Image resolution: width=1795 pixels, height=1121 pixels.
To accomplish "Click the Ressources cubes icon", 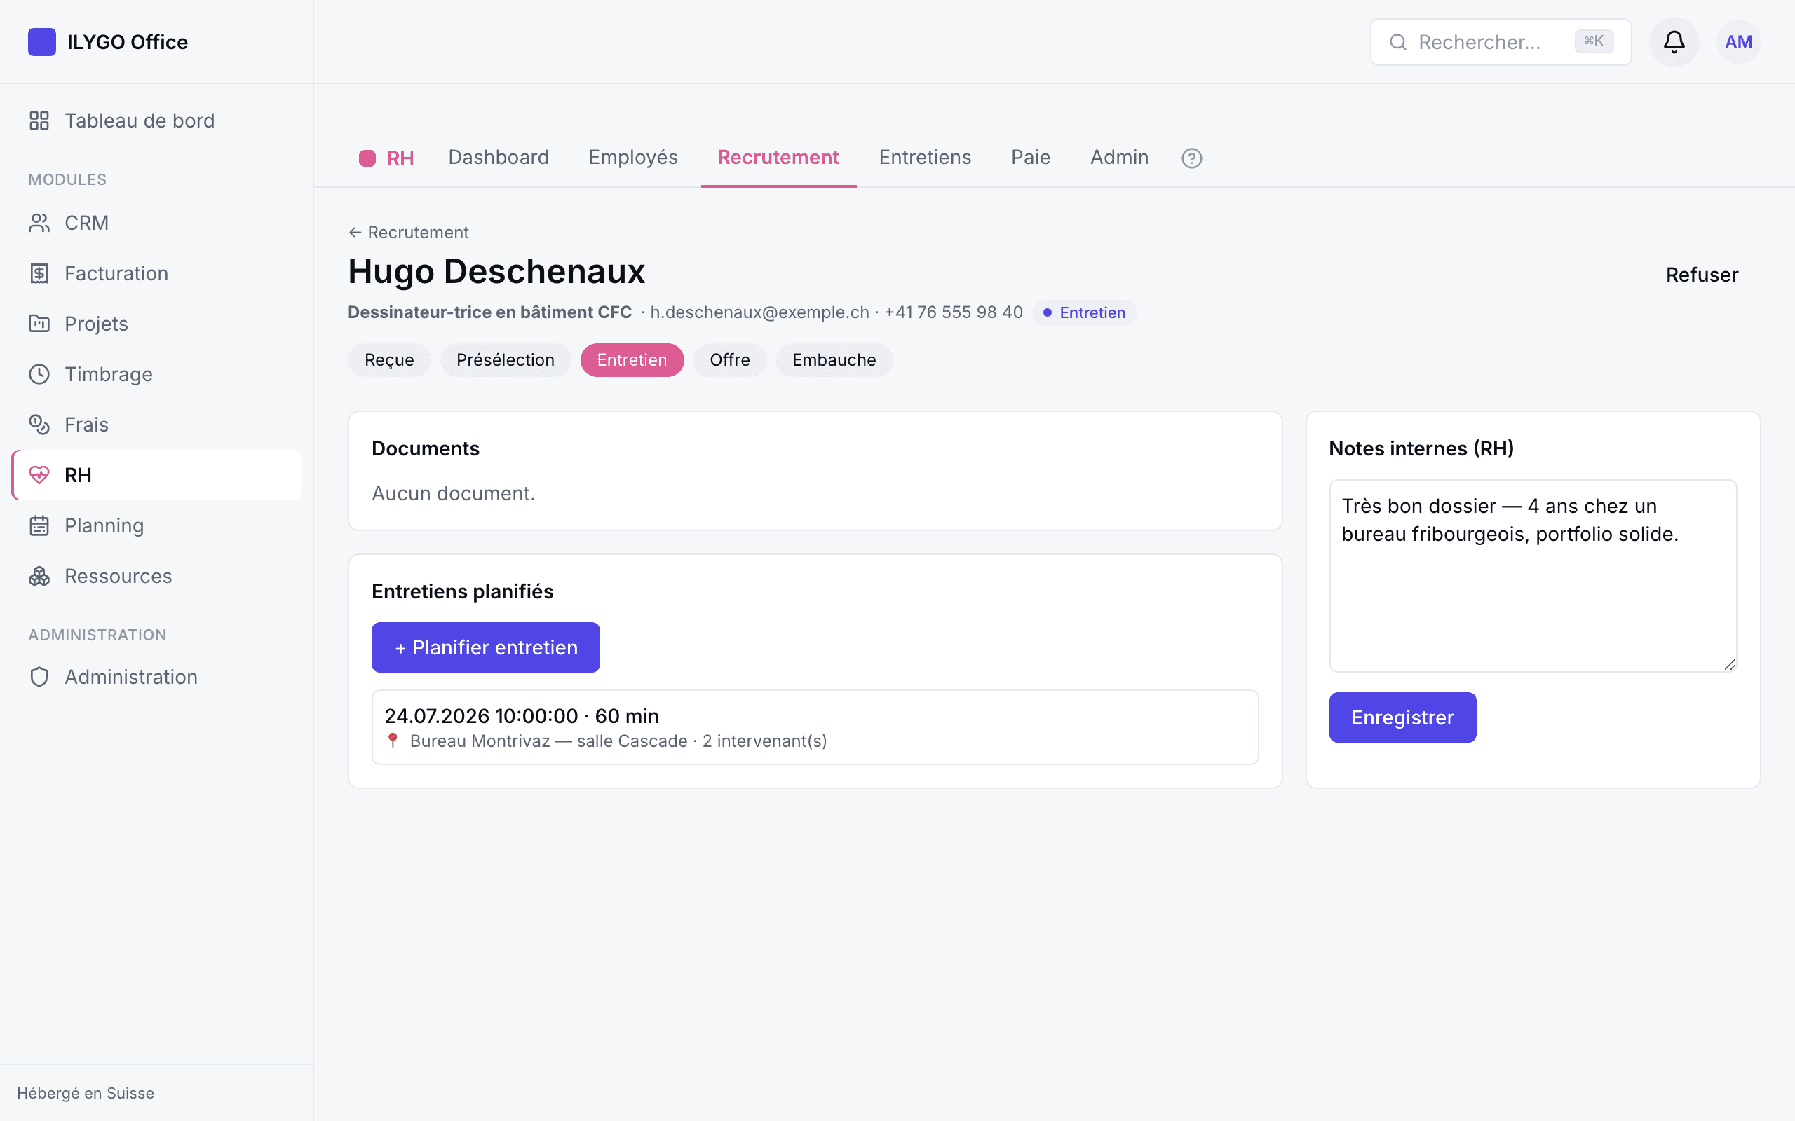I will [39, 576].
